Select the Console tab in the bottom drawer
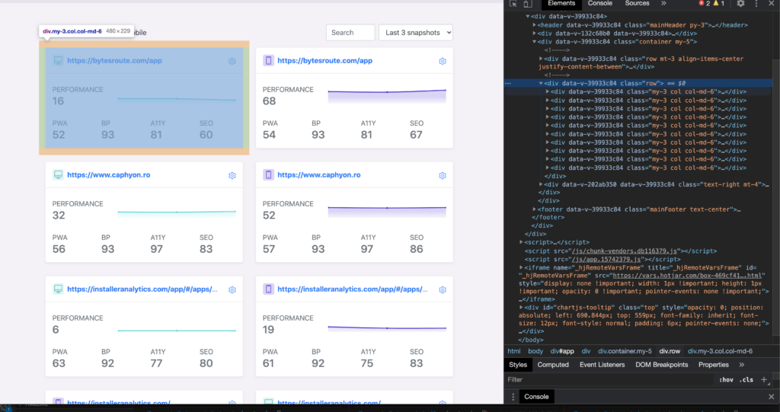The height and width of the screenshot is (412, 780). (536, 397)
